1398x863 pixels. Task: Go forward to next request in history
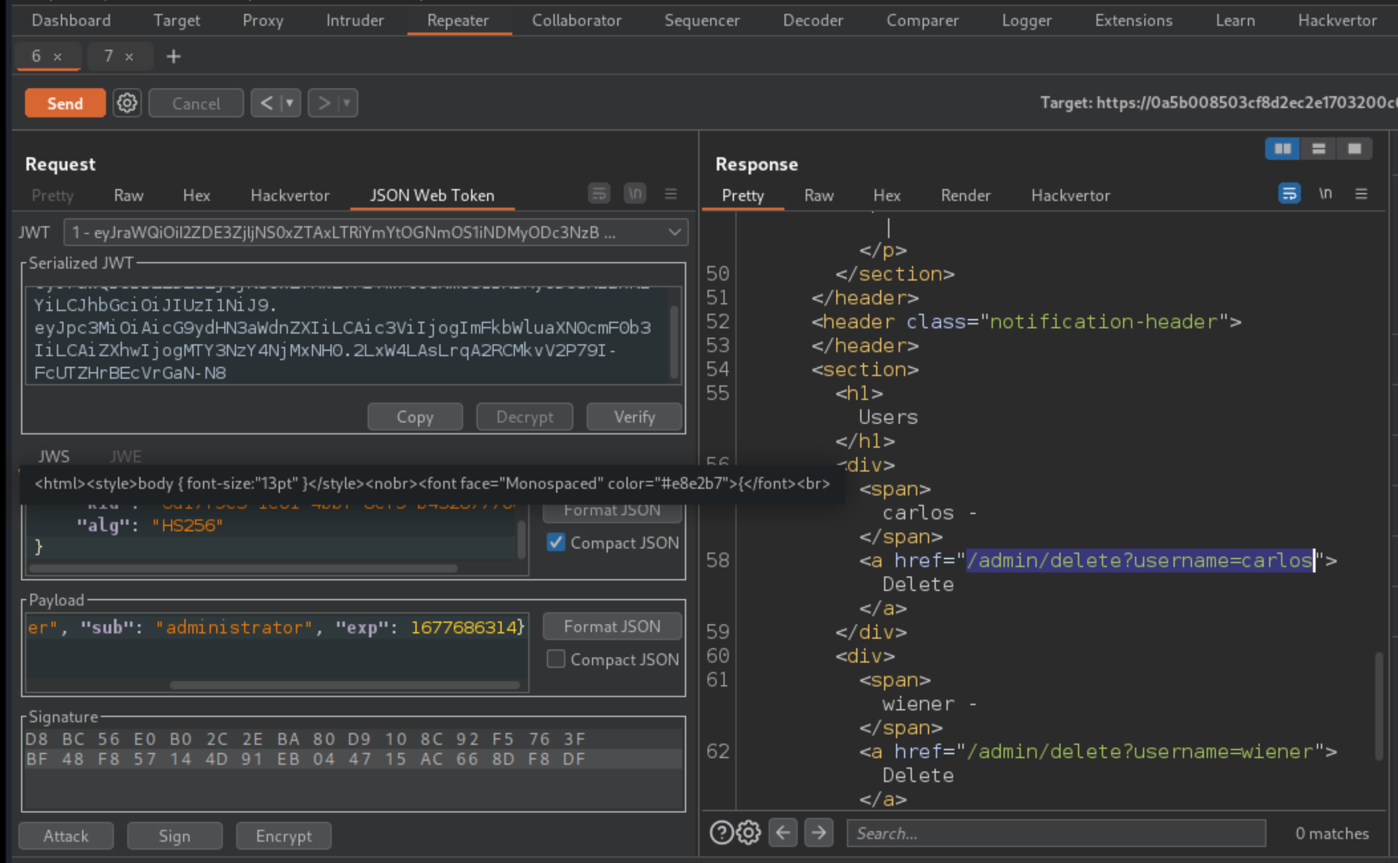(324, 103)
